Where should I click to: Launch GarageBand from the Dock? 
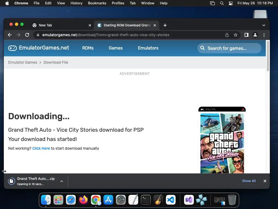click(158, 200)
